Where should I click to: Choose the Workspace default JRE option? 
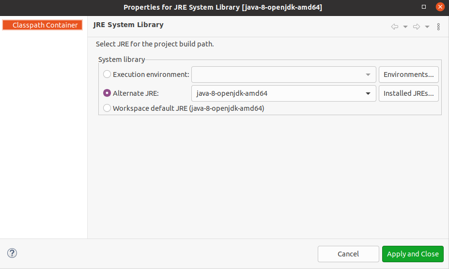click(107, 108)
